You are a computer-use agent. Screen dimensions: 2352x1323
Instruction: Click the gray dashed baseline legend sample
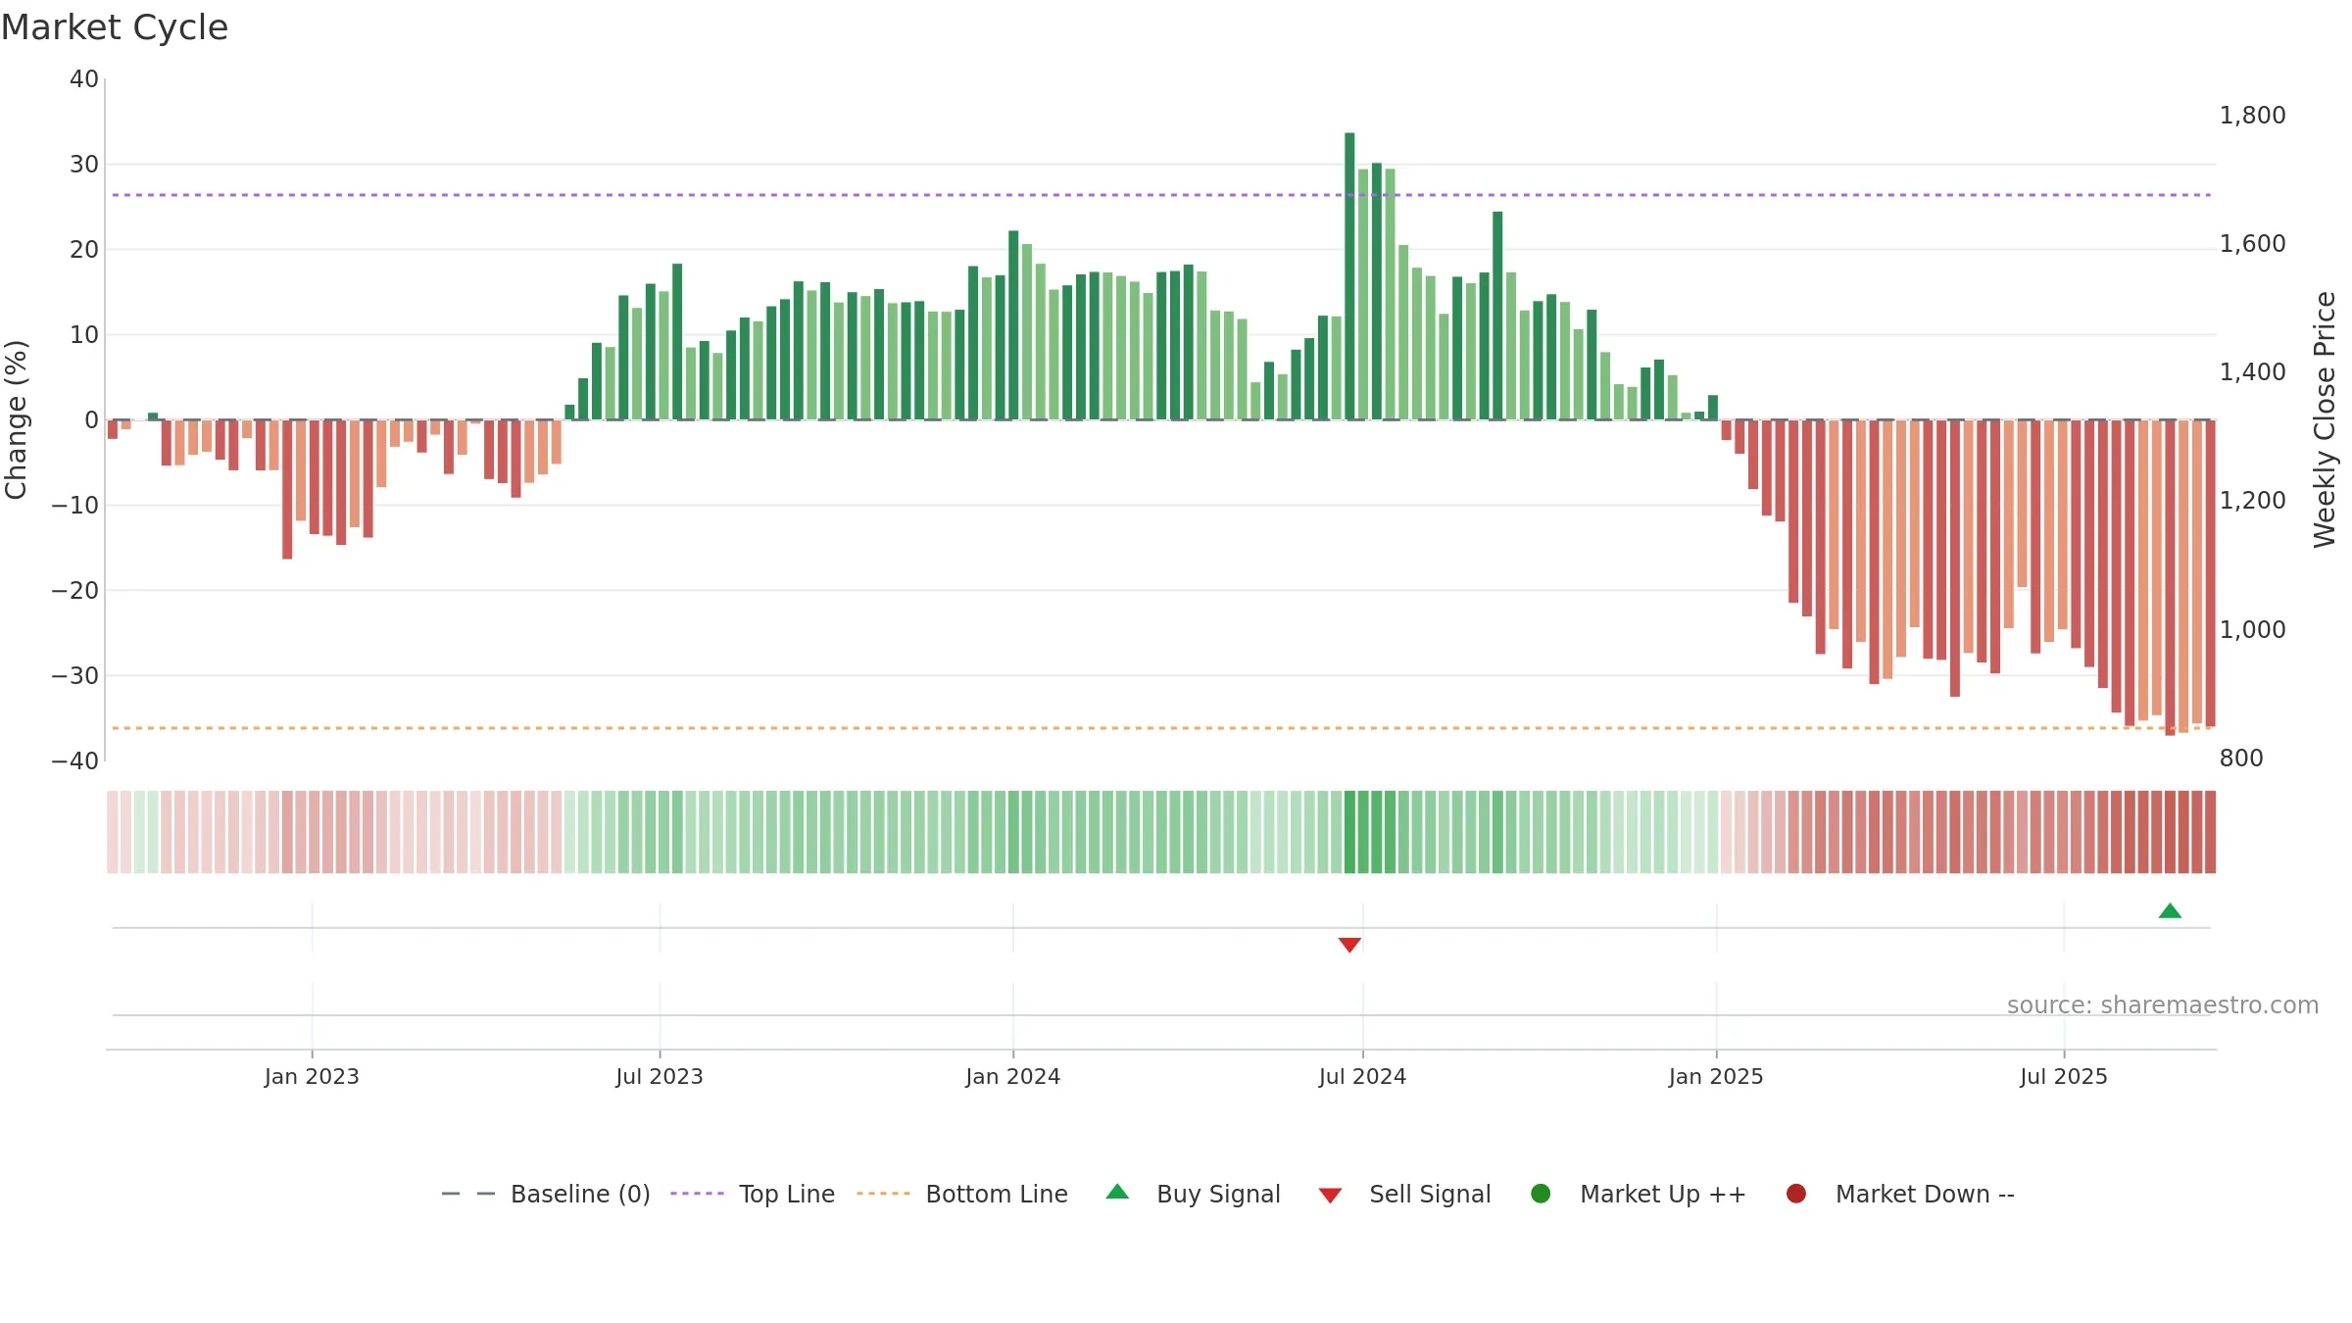[x=467, y=1194]
